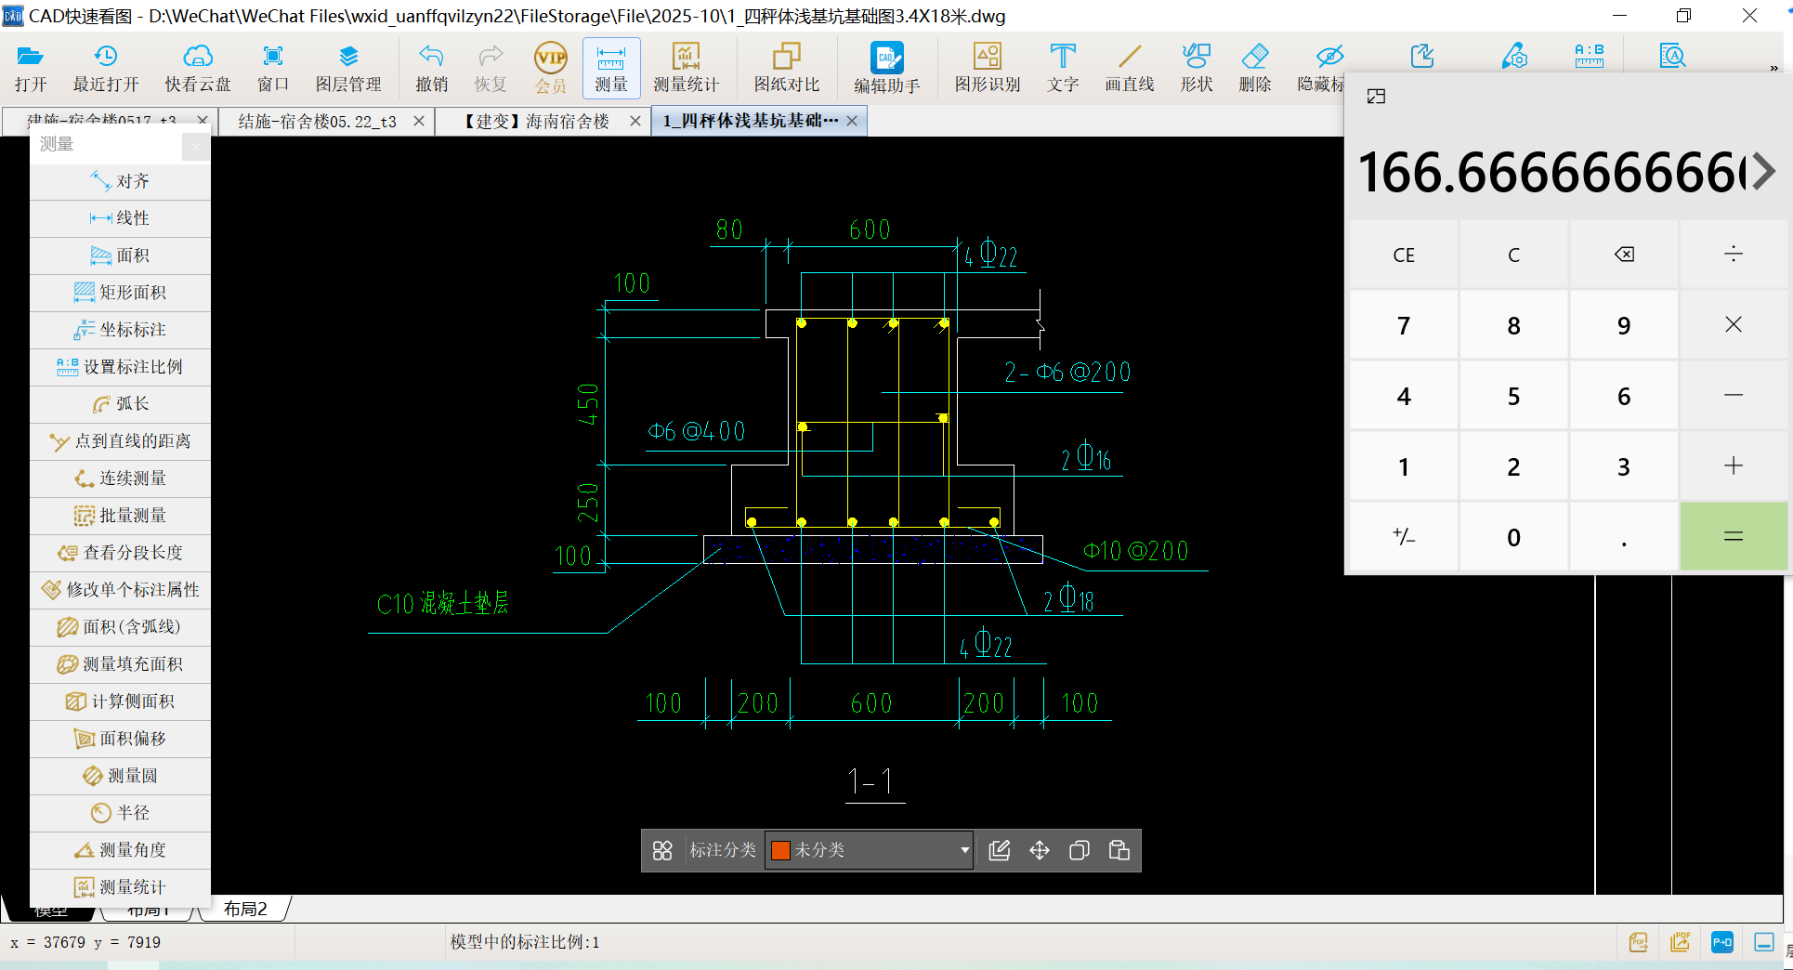Expand the toolbar overflow chevron
Viewport: 1793px width, 970px height.
[1773, 69]
